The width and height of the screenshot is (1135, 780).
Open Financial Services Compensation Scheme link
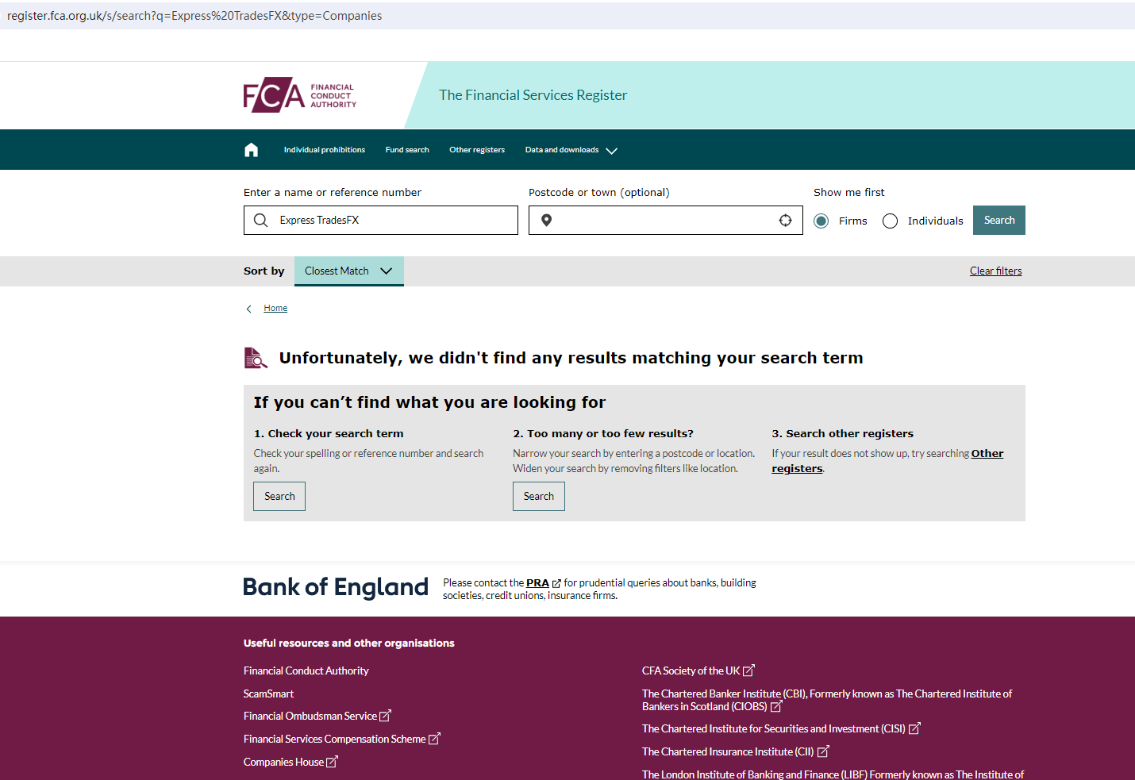pos(335,740)
